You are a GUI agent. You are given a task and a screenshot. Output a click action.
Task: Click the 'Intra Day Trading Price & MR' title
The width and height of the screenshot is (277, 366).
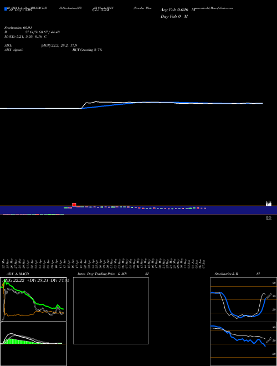[102, 274]
